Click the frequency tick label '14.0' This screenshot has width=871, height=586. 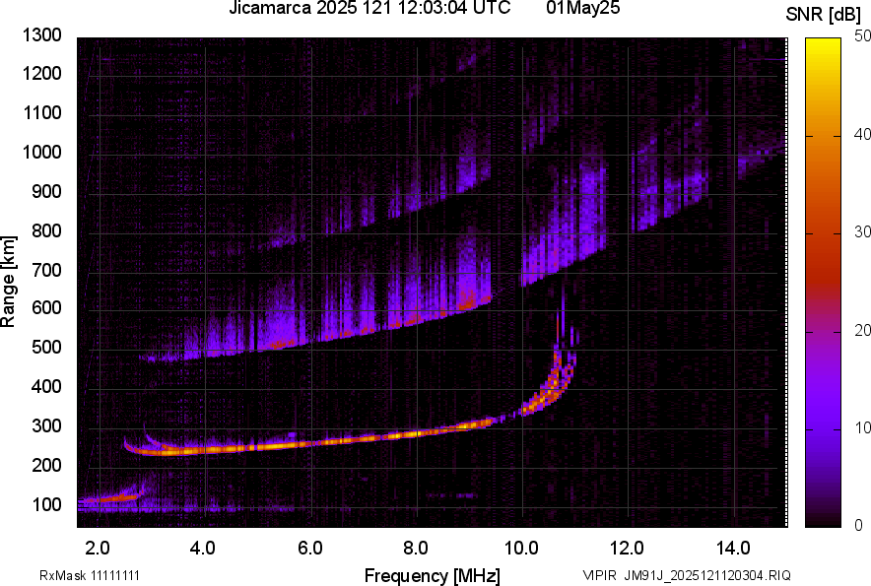[x=733, y=549]
